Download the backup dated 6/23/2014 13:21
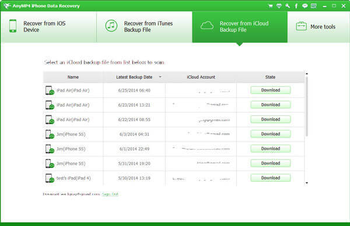Screen dimensions: 350x226 coord(271,105)
